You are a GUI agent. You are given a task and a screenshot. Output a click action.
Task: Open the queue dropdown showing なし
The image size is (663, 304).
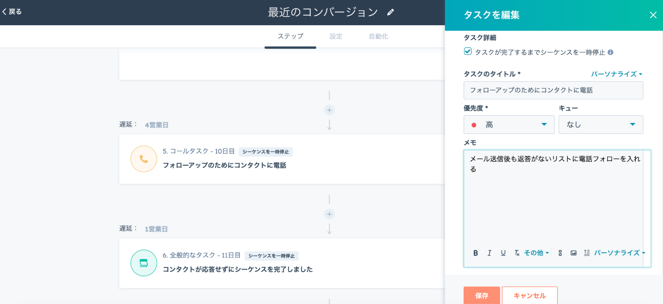click(x=601, y=125)
